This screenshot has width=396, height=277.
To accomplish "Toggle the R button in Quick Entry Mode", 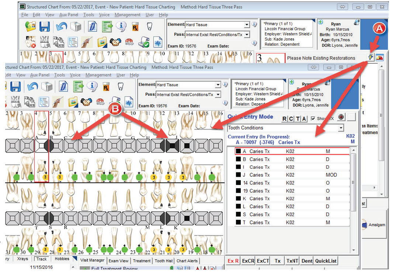I will point(284,119).
